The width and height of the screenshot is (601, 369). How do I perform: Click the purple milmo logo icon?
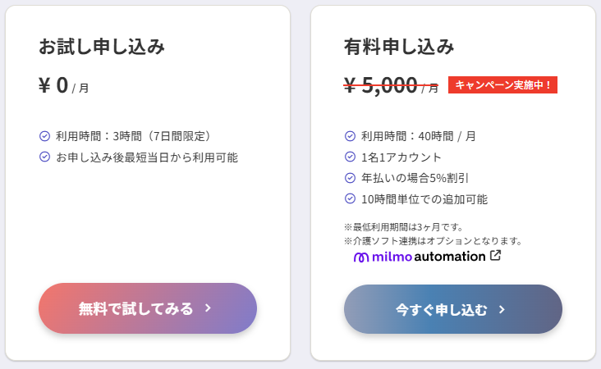[x=361, y=257]
